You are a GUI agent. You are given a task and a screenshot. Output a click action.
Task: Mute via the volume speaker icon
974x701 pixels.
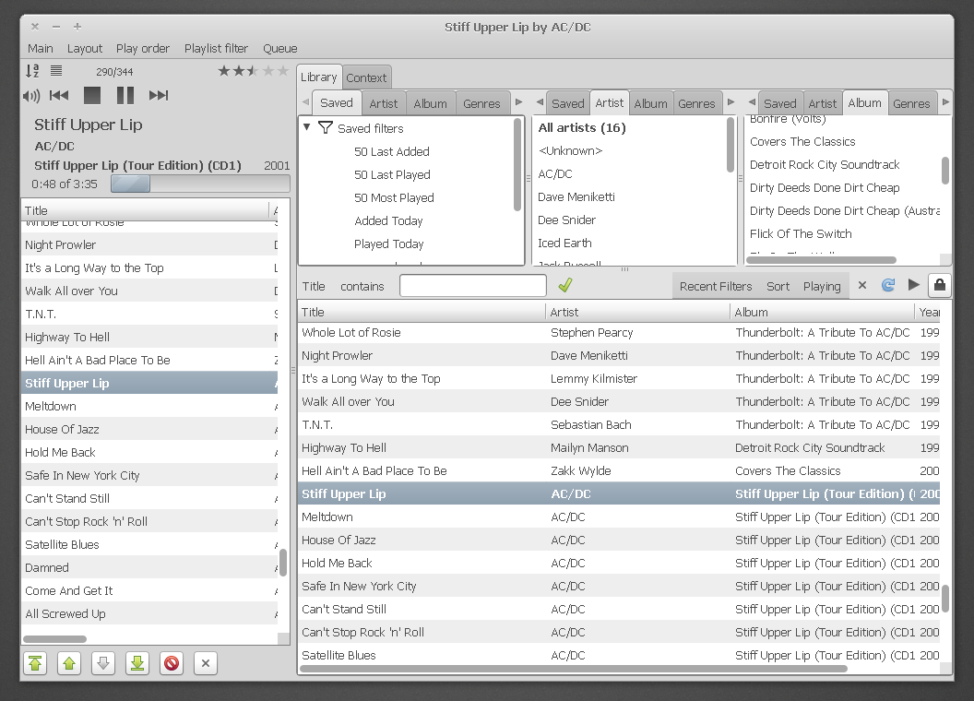31,96
